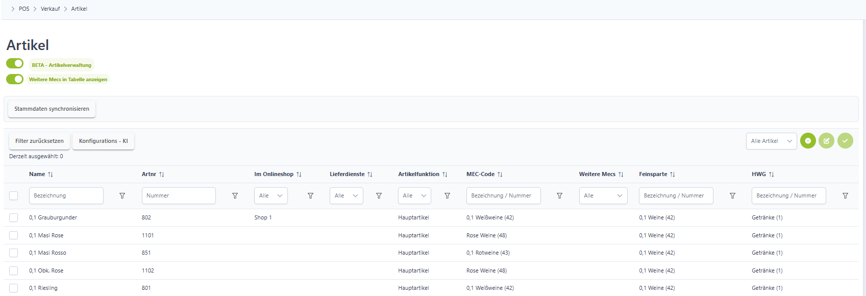The height and width of the screenshot is (296, 866).
Task: Click article number 851
Action: pyautogui.click(x=146, y=253)
